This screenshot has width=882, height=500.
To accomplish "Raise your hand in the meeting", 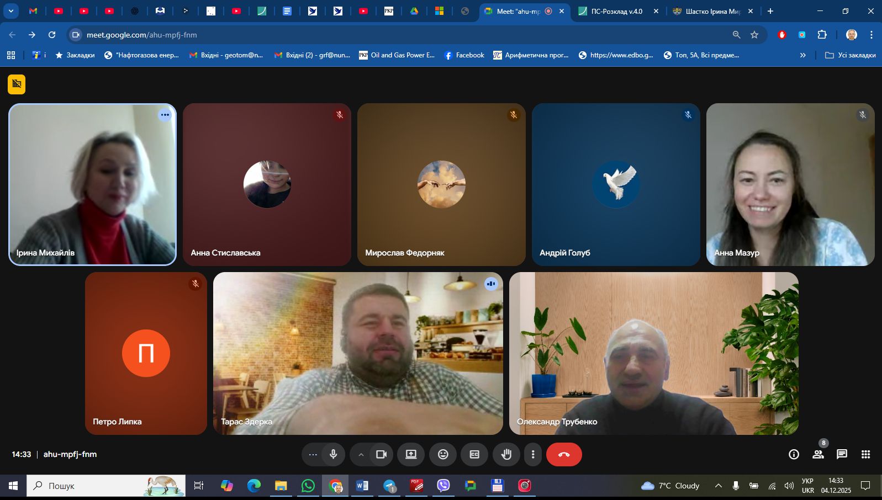I will pos(506,454).
